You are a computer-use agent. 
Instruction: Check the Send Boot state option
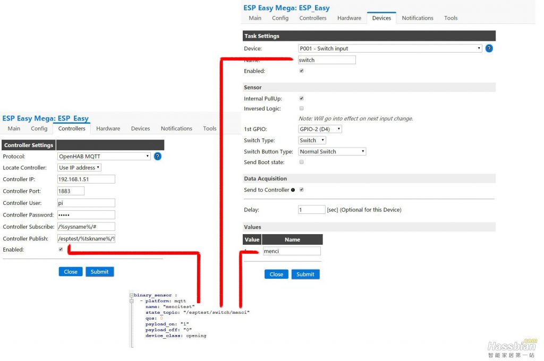tap(302, 162)
